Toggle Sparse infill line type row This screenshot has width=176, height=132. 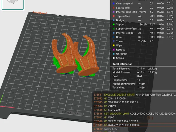coord(143,8)
